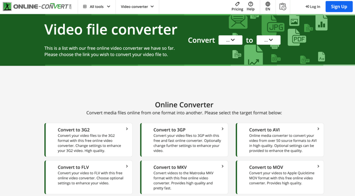This screenshot has height=196, width=355.
Task: Select the Convert to AVI title
Action: coord(264,130)
